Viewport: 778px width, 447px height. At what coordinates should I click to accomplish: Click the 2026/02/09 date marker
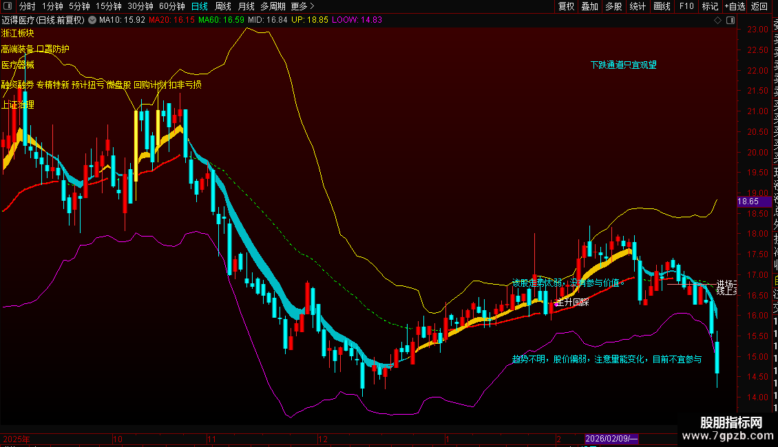click(611, 439)
